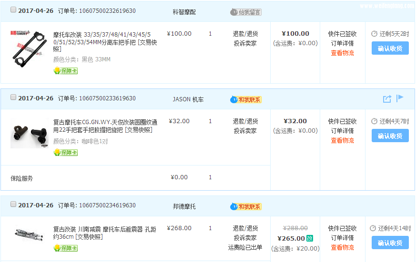This screenshot has height=262, width=416.
Task: Open the brown handlebar grips product thumbnail
Action: tap(30, 133)
